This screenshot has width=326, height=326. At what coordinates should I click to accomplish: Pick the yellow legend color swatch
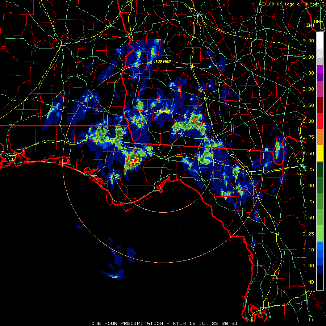coord(320,153)
